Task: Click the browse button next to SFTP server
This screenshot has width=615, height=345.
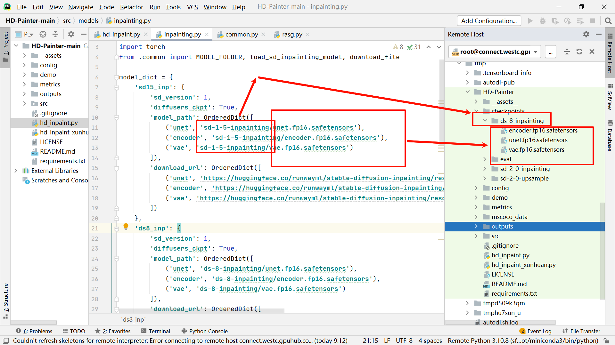Action: pyautogui.click(x=550, y=52)
